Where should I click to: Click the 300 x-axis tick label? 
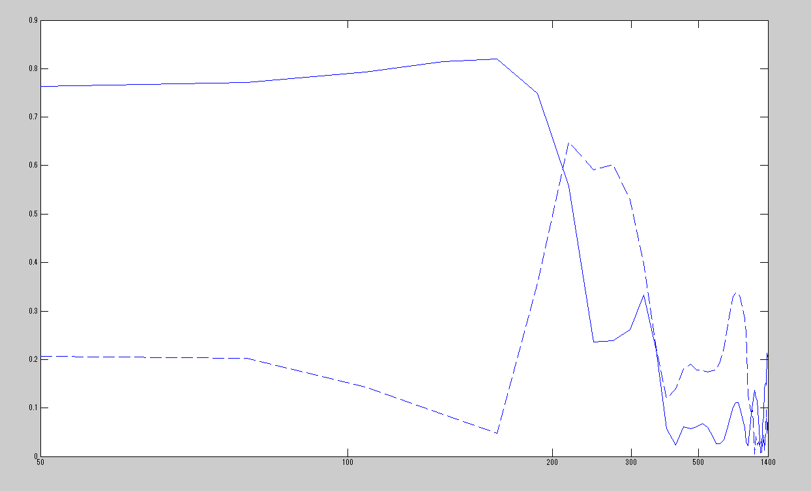(631, 462)
